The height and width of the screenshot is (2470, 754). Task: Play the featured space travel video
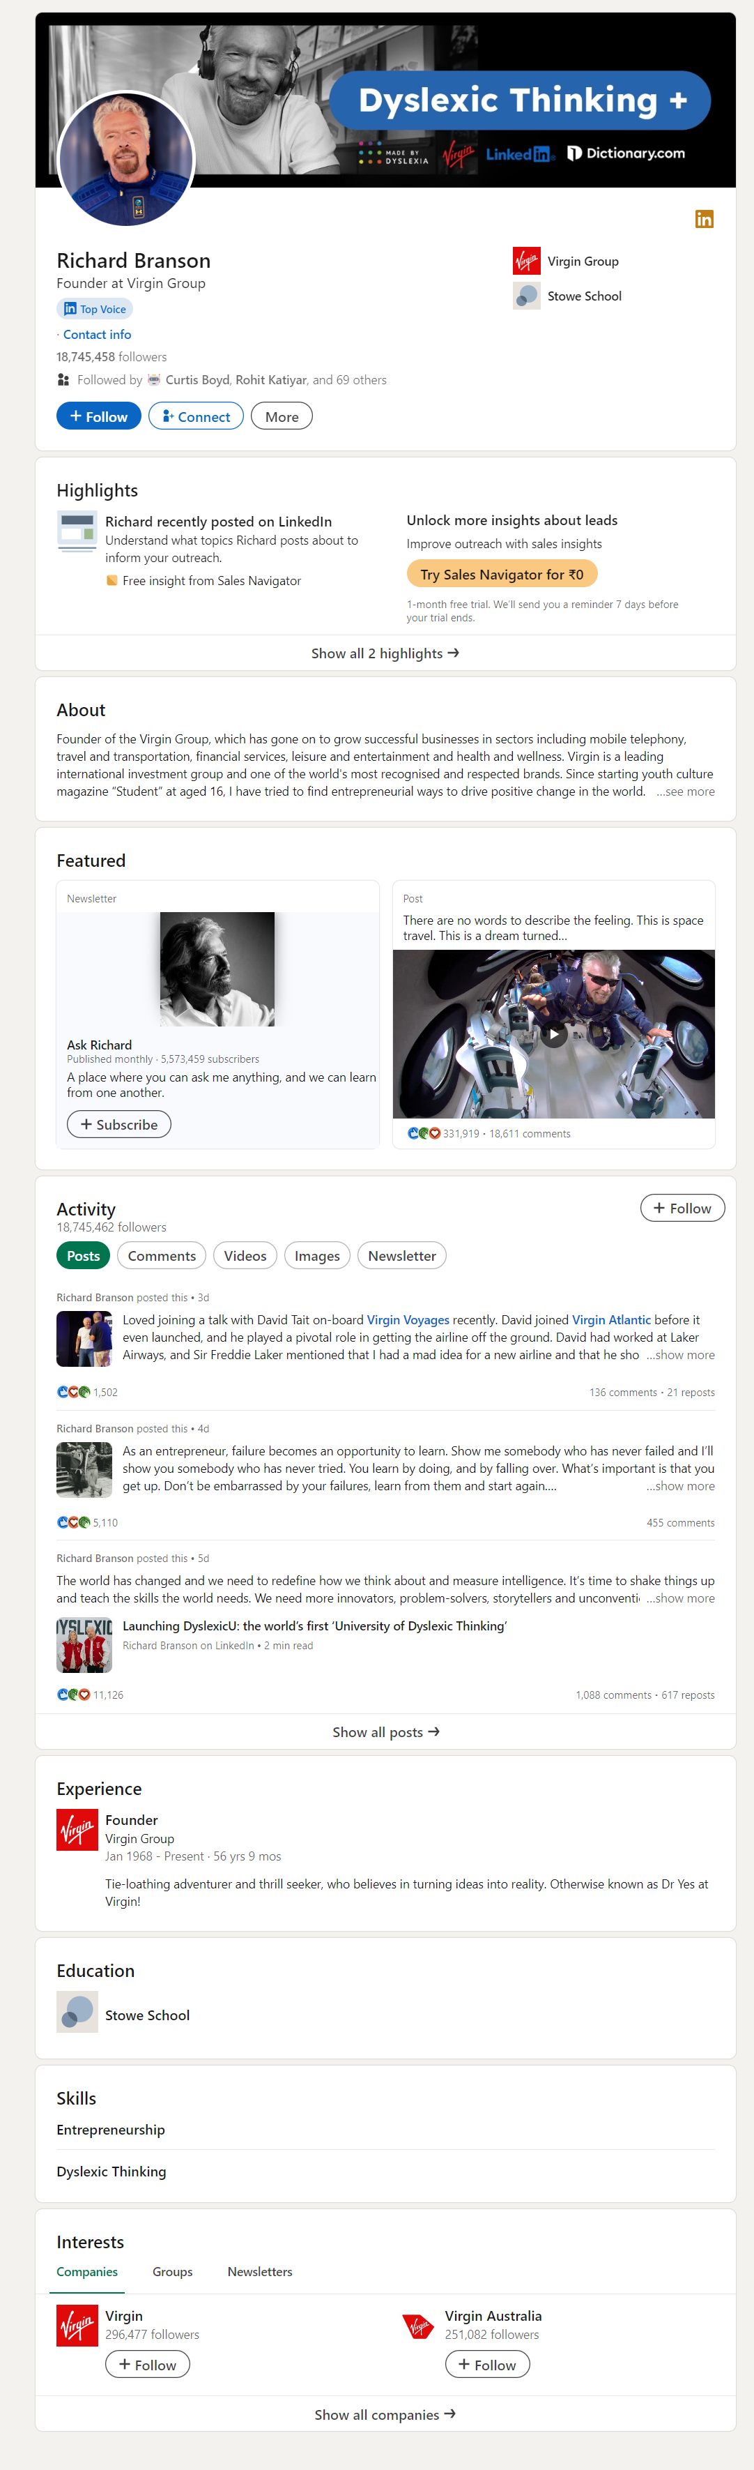553,1035
